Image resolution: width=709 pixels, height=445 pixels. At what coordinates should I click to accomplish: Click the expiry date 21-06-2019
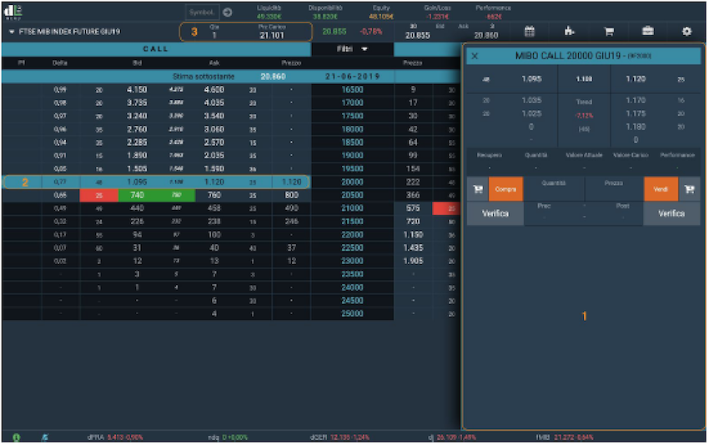353,77
